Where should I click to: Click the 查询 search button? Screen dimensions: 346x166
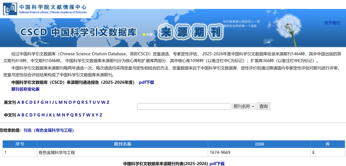click(x=263, y=106)
